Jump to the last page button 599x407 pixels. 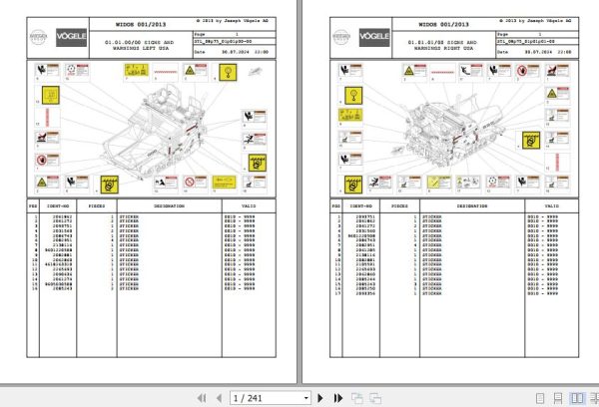tap(338, 398)
